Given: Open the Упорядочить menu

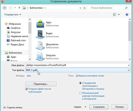Looking at the screenshot, I should click(13, 15).
